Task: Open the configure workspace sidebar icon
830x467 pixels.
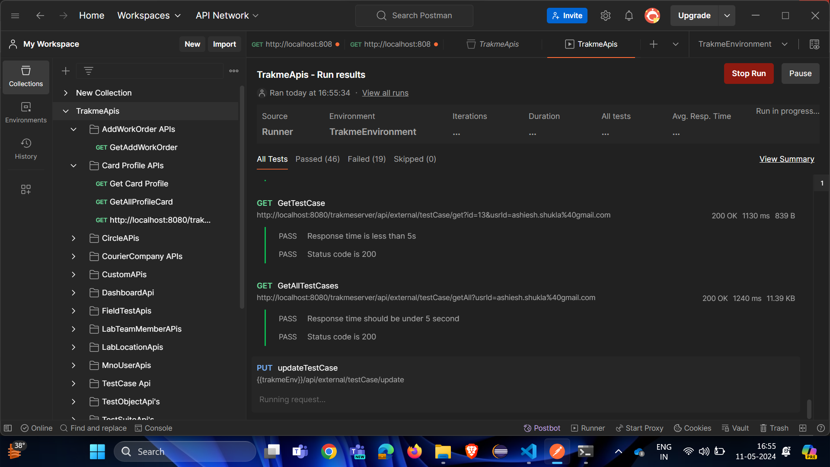Action: click(26, 189)
